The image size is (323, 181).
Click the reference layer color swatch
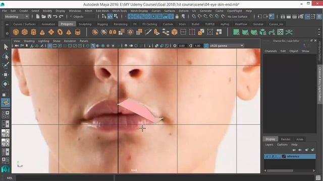pos(284,156)
